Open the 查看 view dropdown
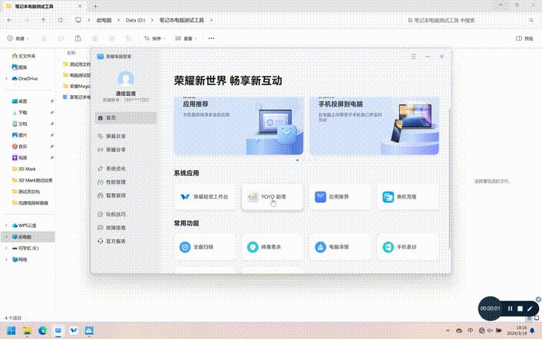 186,38
